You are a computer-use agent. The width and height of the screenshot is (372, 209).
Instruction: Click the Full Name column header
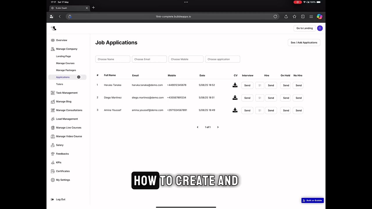[x=110, y=75]
